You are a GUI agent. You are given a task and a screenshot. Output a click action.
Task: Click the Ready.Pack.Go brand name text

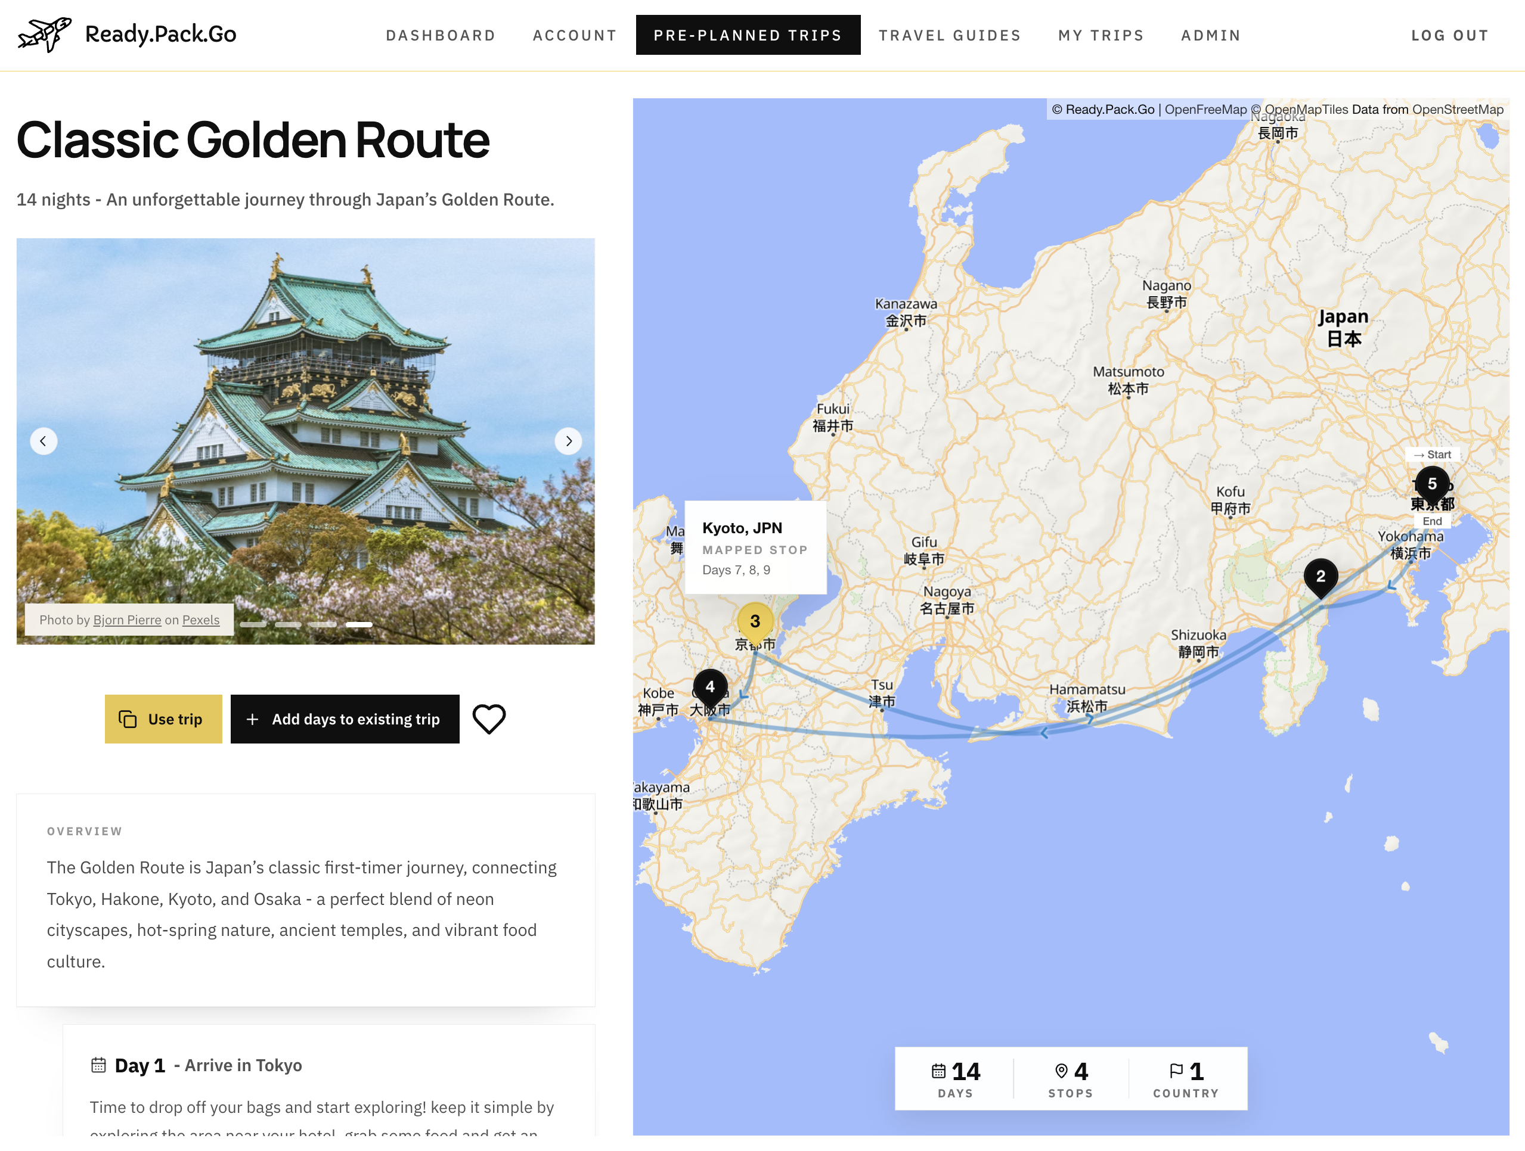coord(160,34)
